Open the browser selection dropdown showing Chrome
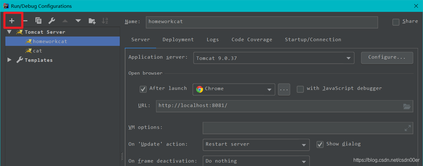423x166 pixels. point(234,89)
